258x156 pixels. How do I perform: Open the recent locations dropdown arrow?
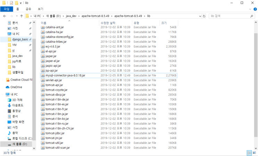(17, 16)
